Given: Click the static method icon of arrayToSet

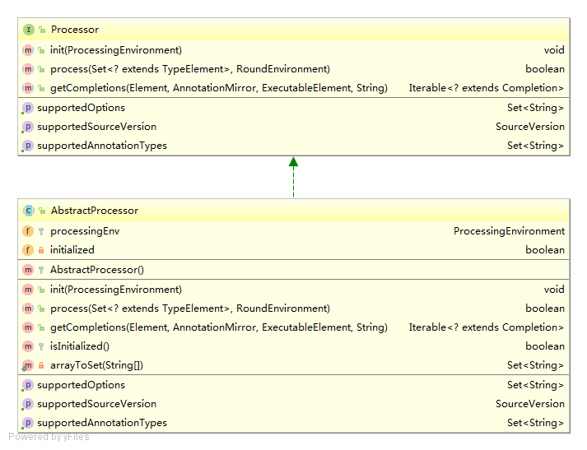Looking at the screenshot, I should point(28,365).
